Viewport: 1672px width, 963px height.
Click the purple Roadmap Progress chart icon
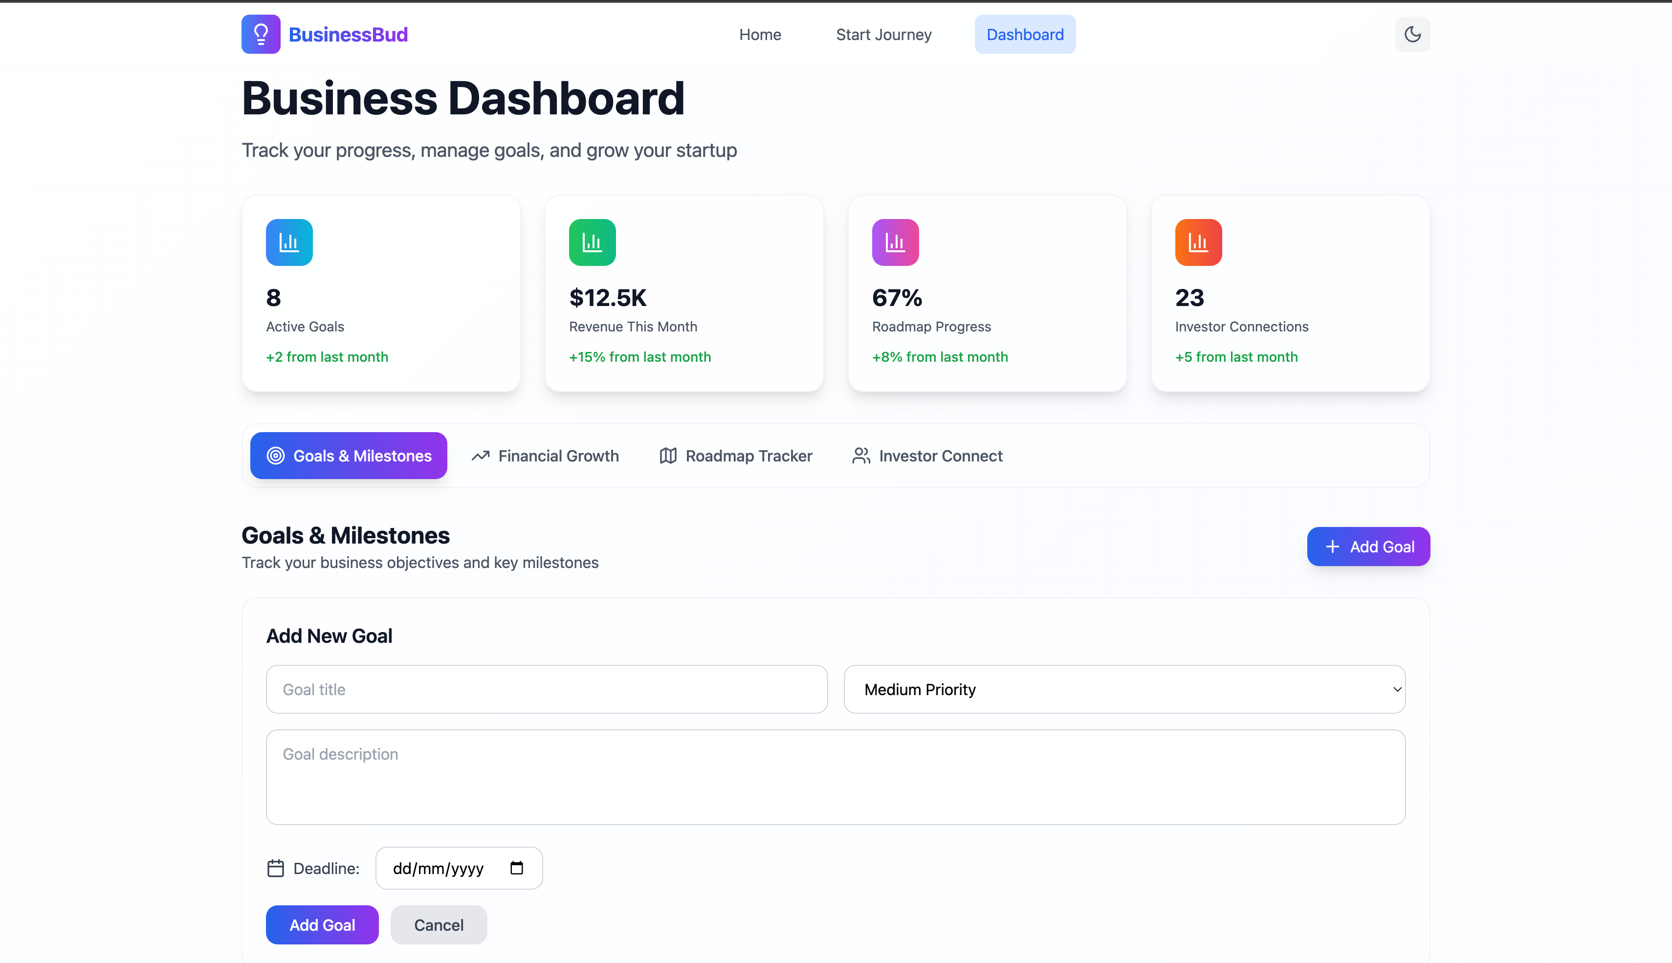click(x=895, y=242)
